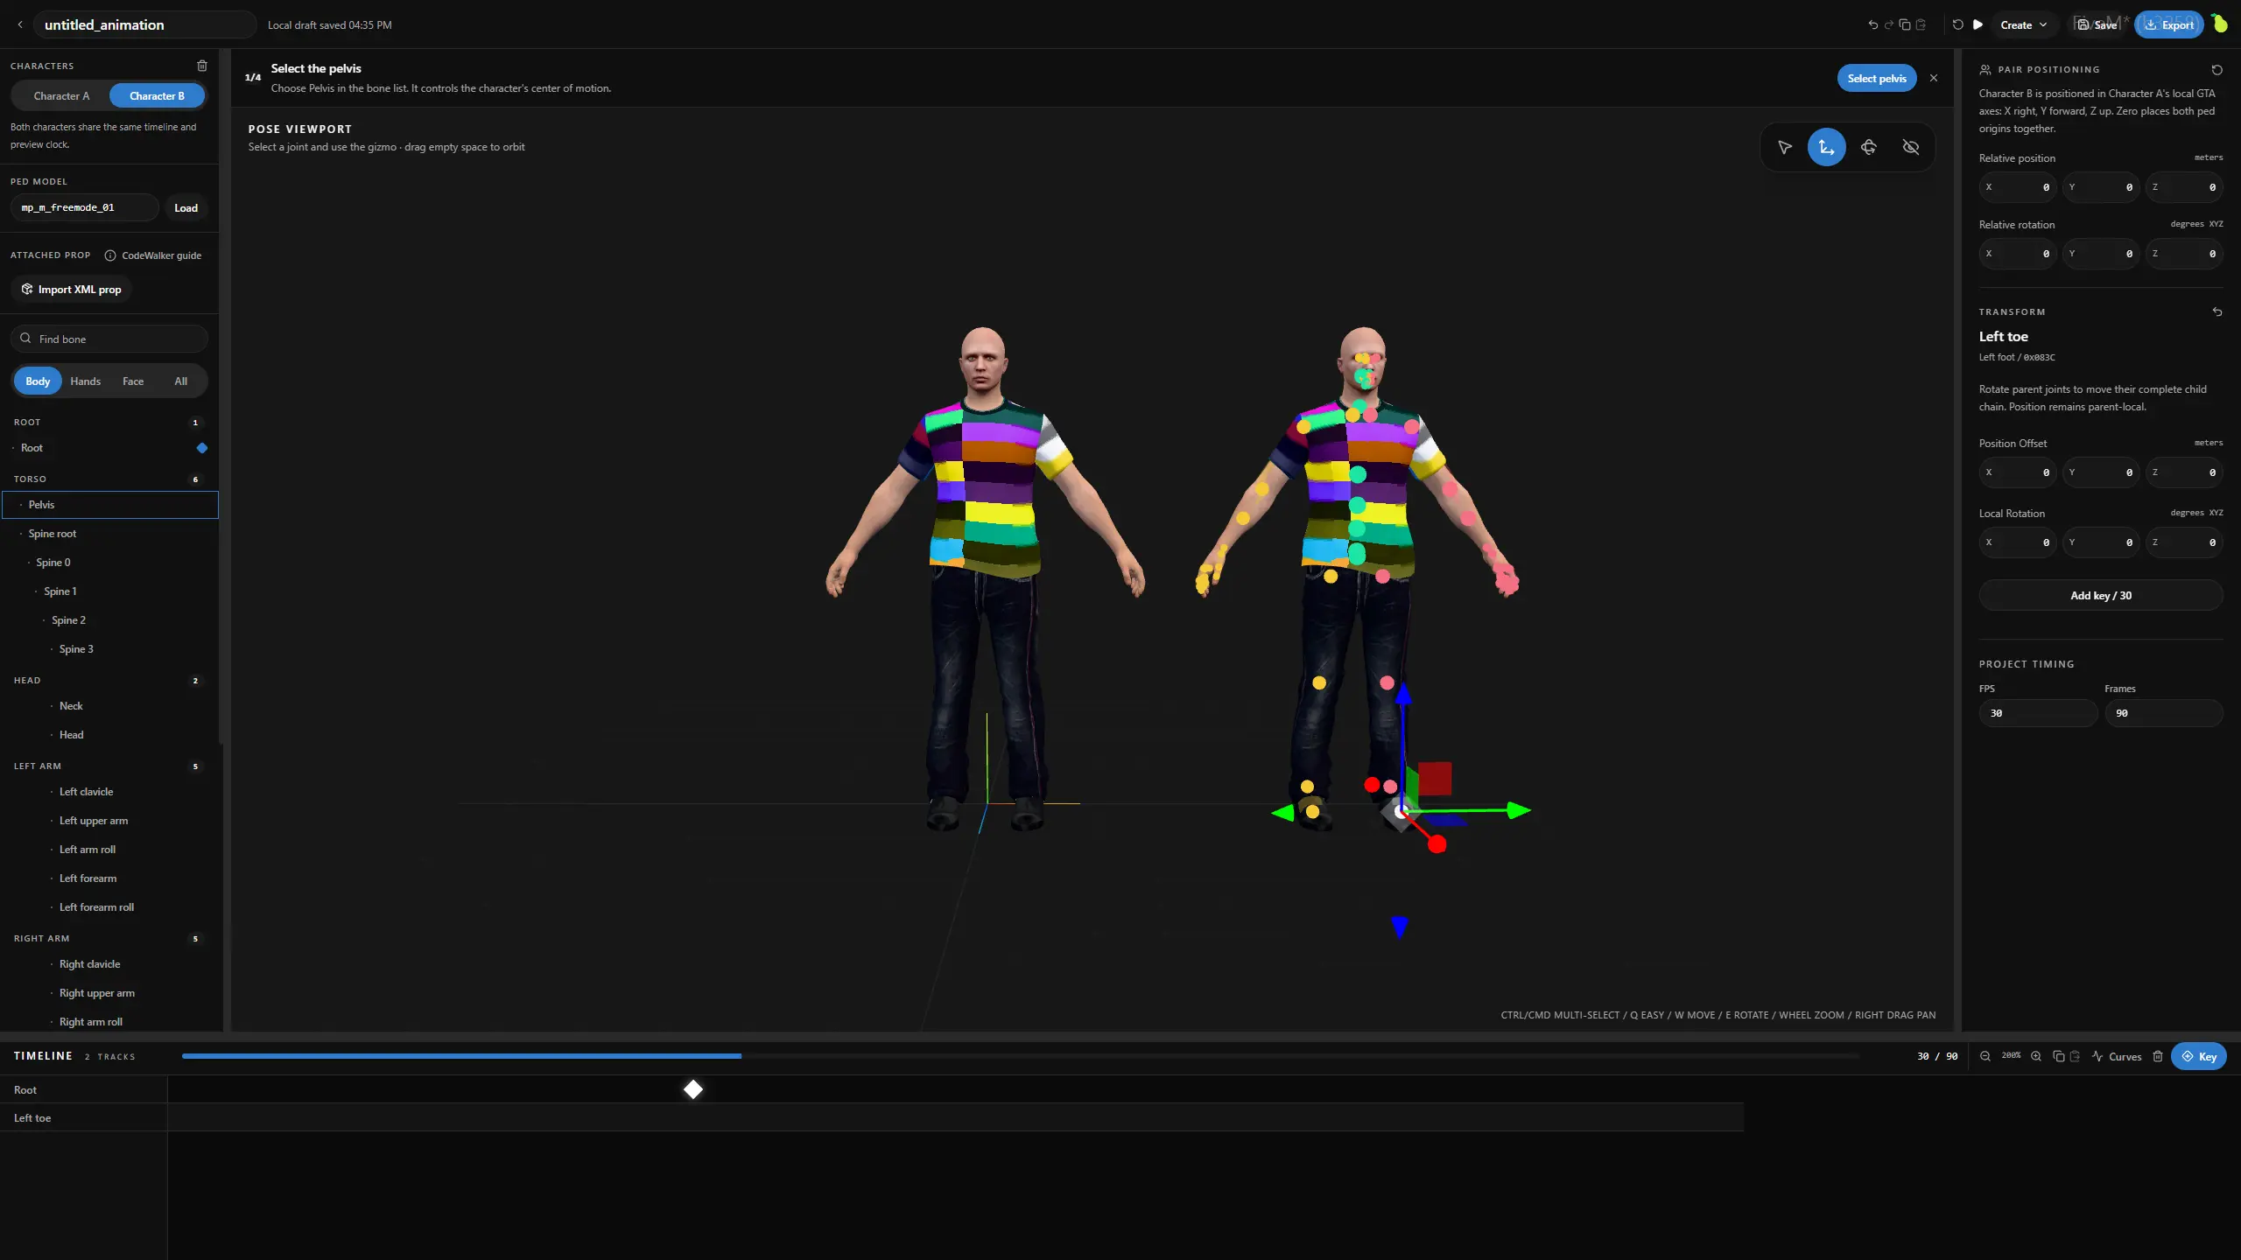2241x1260 pixels.
Task: Reset pair positioning with its refresh icon
Action: [2216, 69]
